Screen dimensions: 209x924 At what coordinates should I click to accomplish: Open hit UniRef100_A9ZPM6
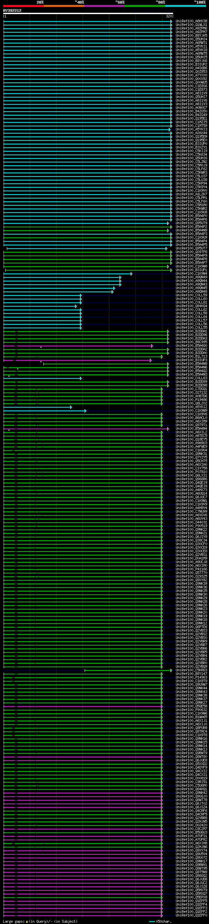[x=191, y=28]
